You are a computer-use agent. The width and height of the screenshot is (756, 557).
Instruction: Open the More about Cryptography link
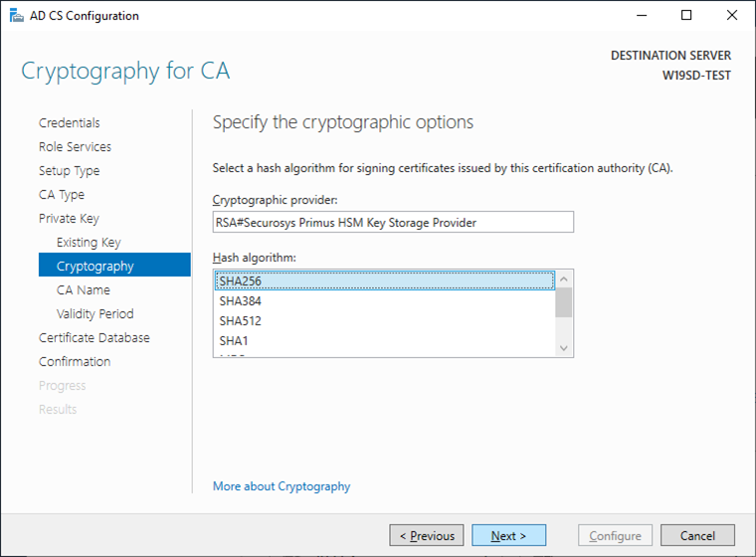tap(282, 486)
